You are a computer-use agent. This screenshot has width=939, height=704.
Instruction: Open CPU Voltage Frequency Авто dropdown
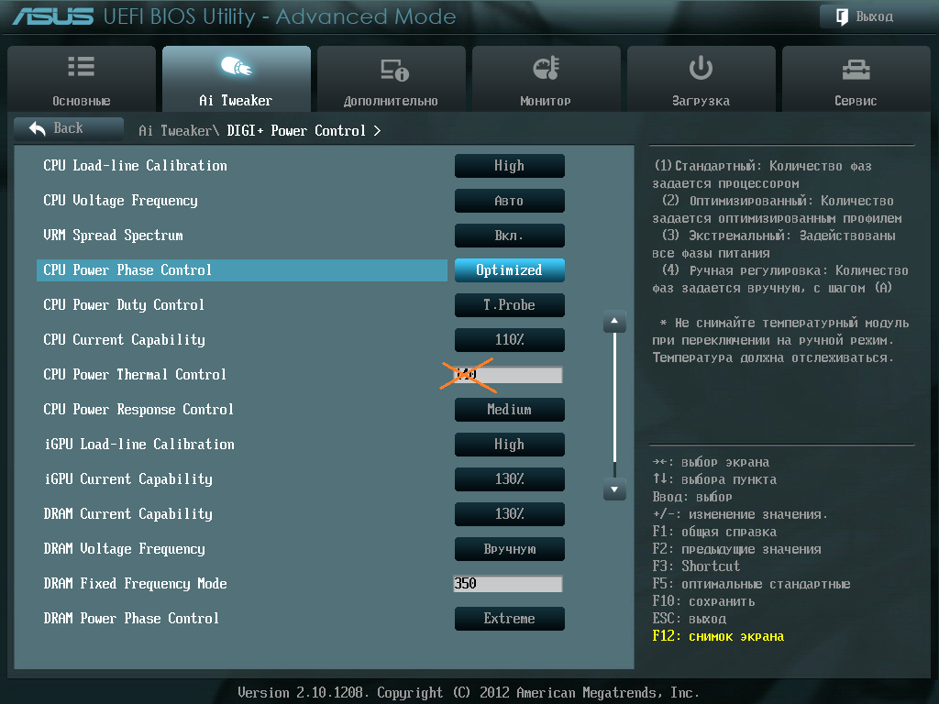pos(510,201)
